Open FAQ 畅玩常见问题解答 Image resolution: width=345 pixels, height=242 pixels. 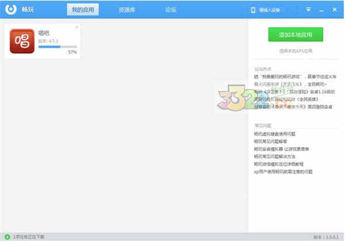coord(270,141)
